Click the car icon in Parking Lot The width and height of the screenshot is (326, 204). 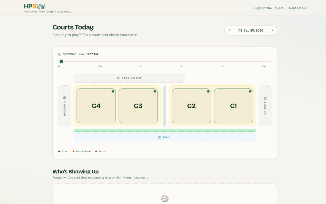pos(118,78)
